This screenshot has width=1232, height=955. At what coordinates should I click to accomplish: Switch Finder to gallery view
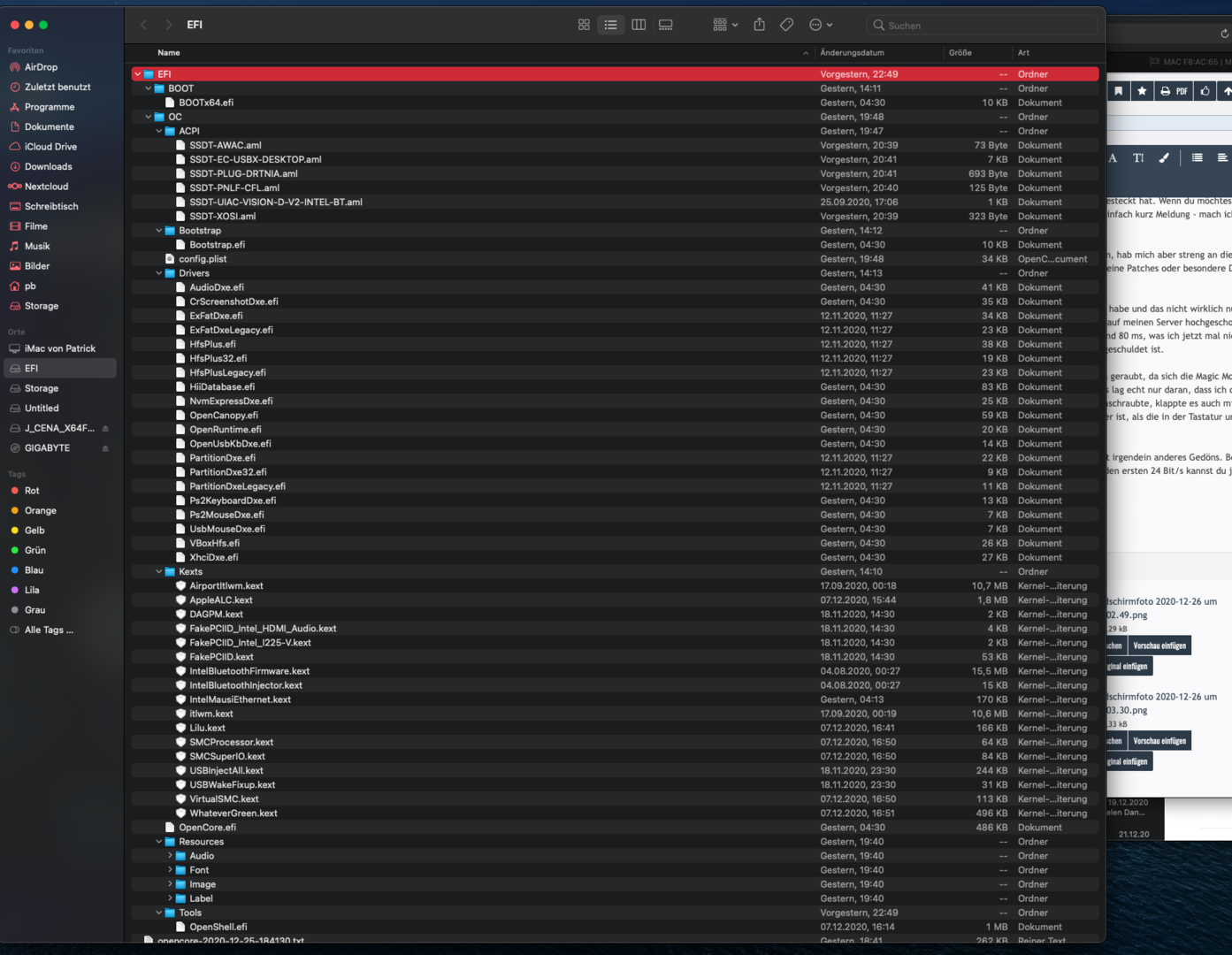666,25
